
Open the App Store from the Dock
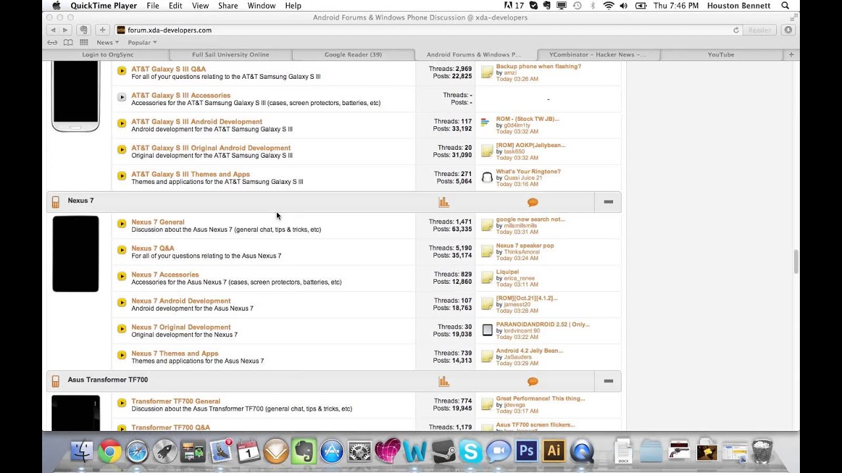tap(332, 451)
